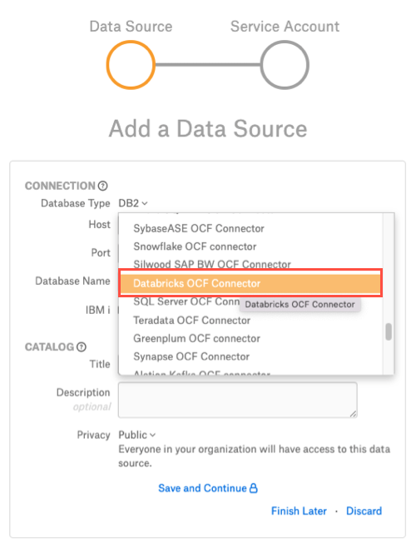The width and height of the screenshot is (416, 543).
Task: Click the Save and Continue link
Action: click(202, 488)
